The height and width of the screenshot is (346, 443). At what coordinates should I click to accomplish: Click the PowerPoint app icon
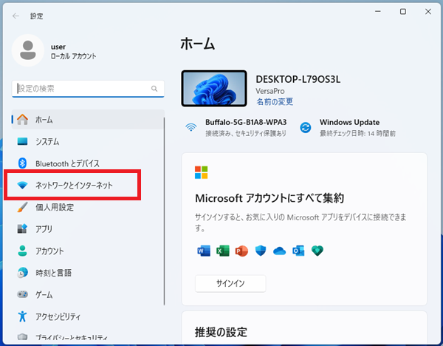coord(241,251)
